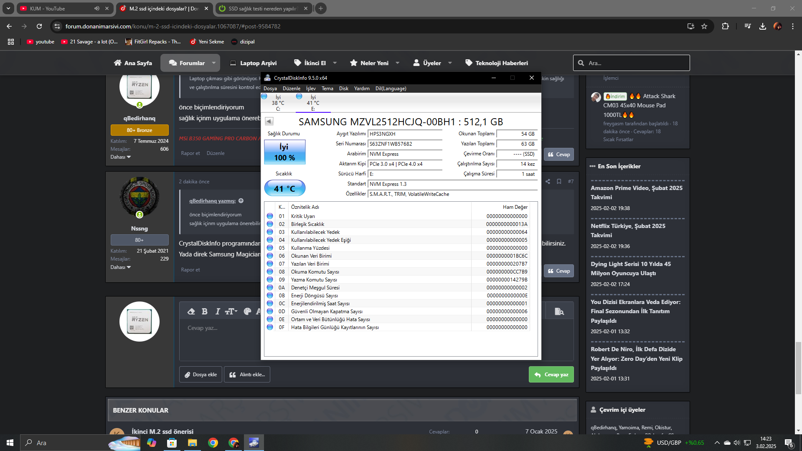Viewport: 802px width, 451px height.
Task: Bookmark post #7
Action: pyautogui.click(x=559, y=182)
